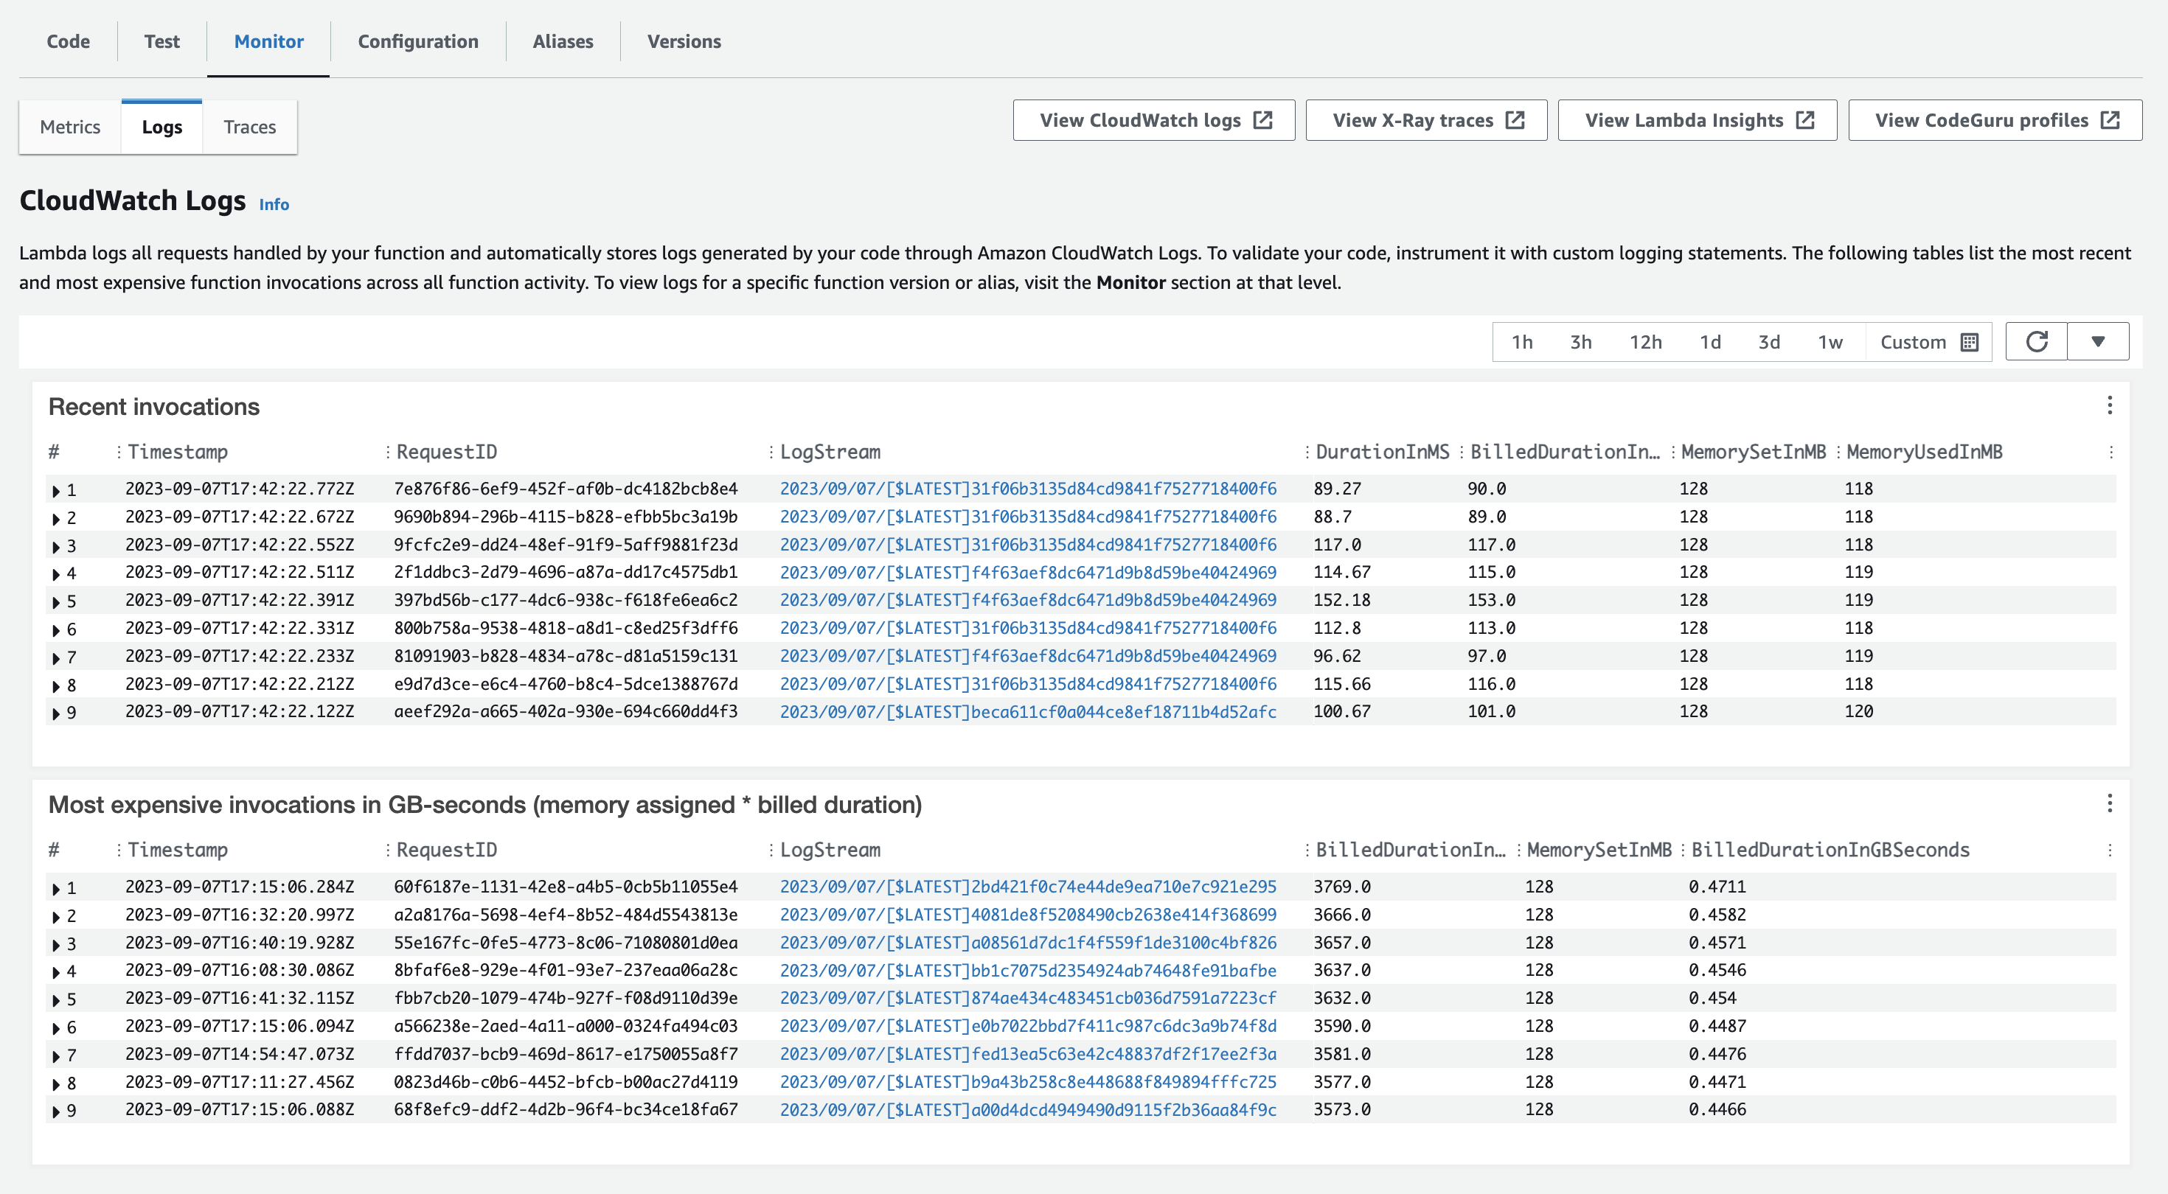This screenshot has height=1194, width=2168.
Task: Open View Lambda Insights button
Action: (1697, 120)
